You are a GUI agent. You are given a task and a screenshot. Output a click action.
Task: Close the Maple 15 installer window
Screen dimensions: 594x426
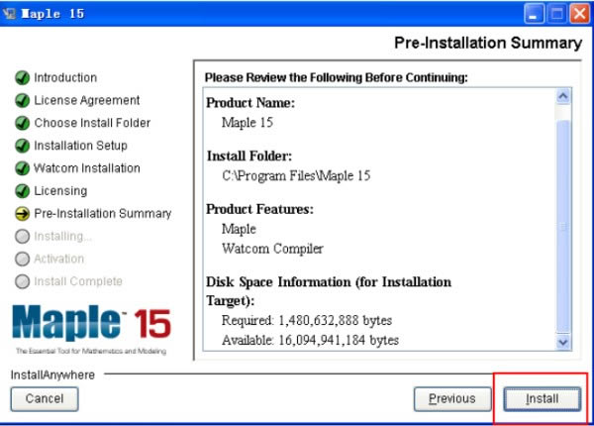(580, 14)
